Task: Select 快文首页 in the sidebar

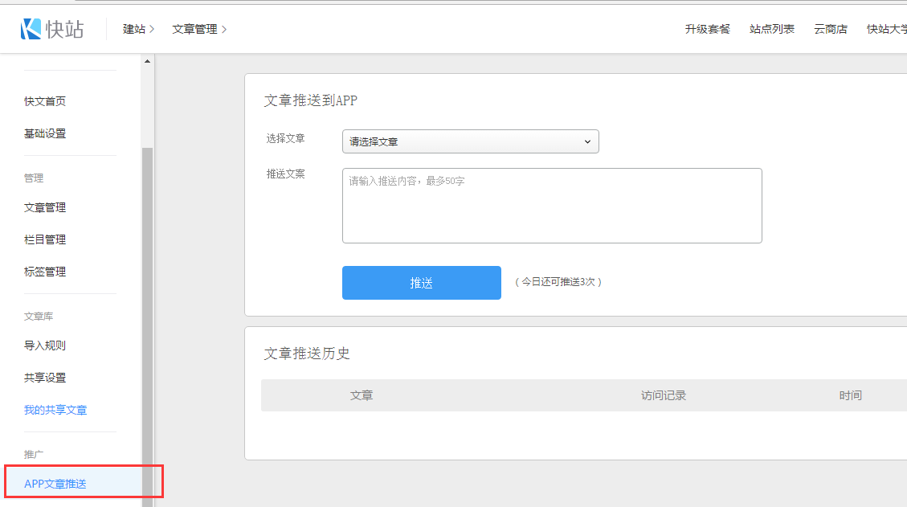Action: (45, 101)
